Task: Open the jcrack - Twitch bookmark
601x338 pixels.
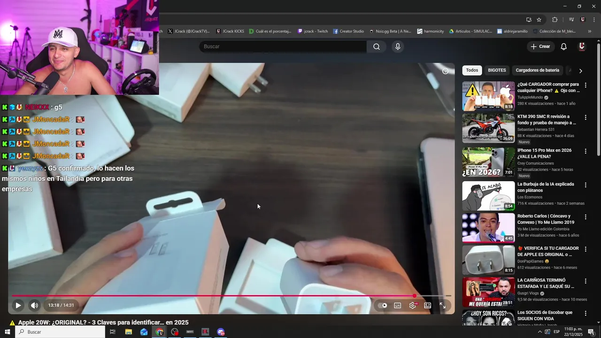Action: point(313,31)
